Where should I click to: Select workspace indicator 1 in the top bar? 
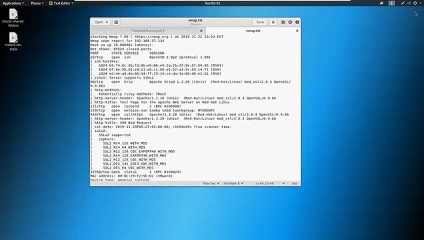(391, 3)
